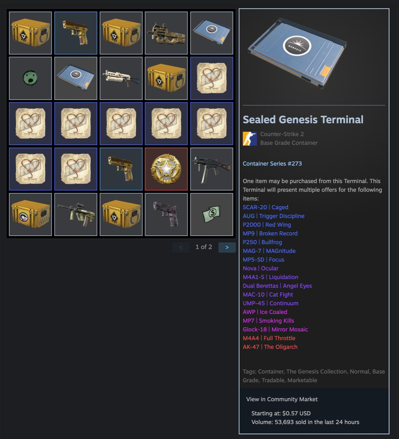Select the green dollar cash item
This screenshot has height=439, width=399.
pyautogui.click(x=211, y=214)
